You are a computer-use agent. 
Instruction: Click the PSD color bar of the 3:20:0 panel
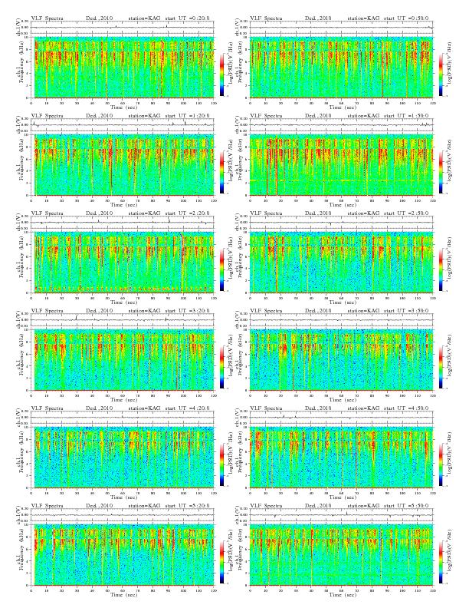click(221, 367)
